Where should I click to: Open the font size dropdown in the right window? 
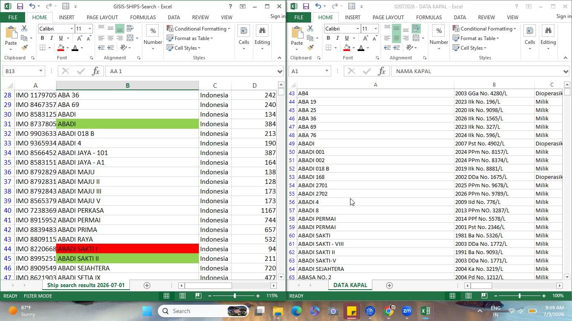(x=376, y=28)
